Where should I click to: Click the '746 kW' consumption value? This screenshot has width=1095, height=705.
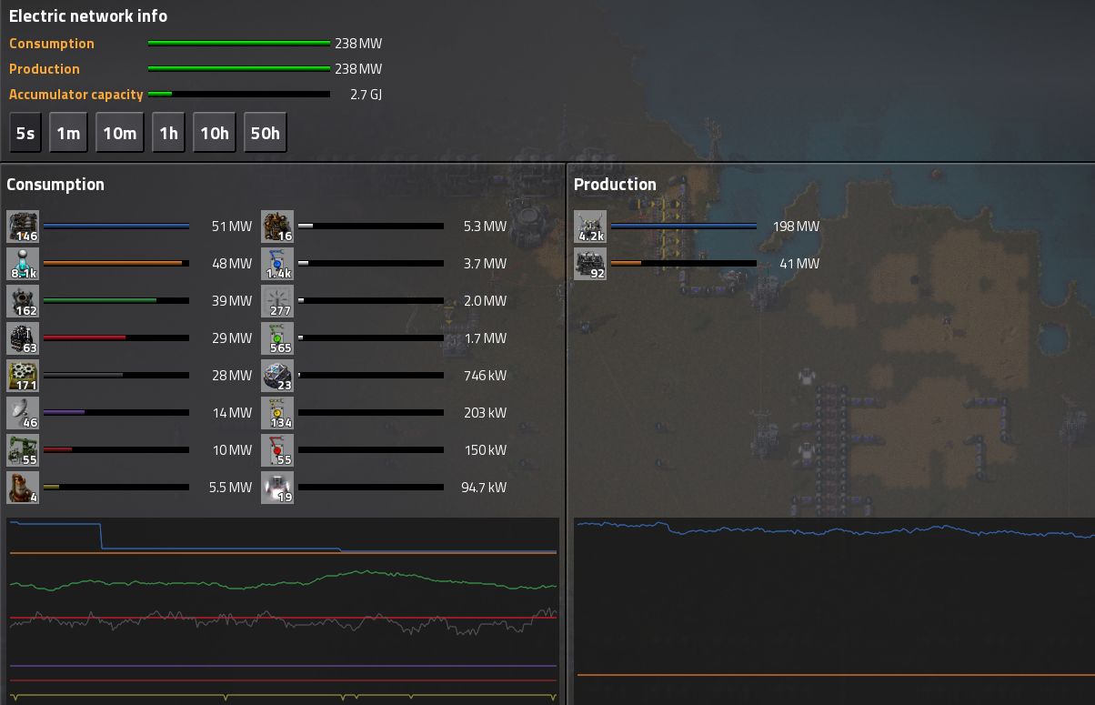click(484, 376)
